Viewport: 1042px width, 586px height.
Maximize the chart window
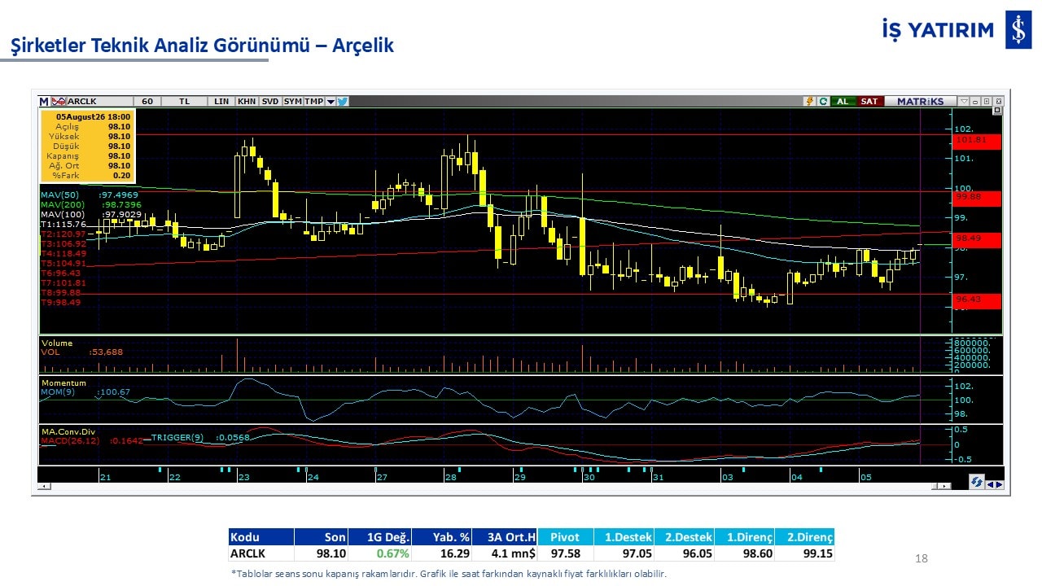point(987,102)
